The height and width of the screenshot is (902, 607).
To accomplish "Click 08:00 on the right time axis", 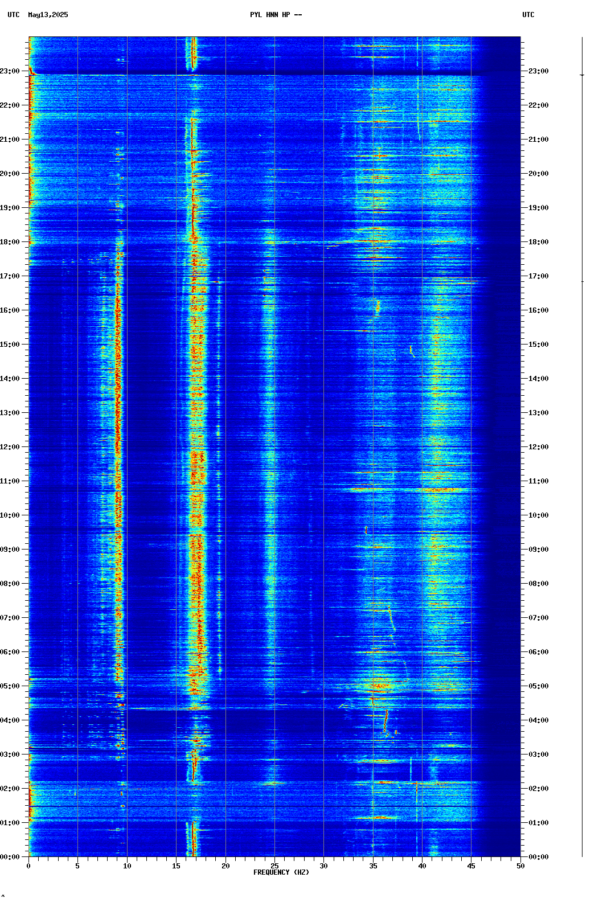I will (539, 584).
